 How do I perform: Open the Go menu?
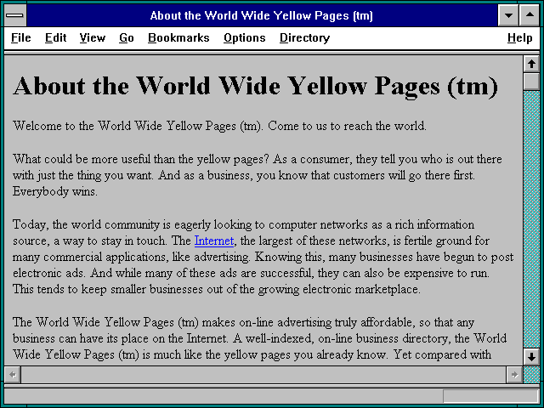(x=127, y=37)
